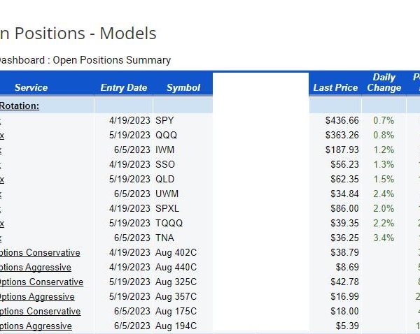Click the Daily Change column header
This screenshot has height=334, width=420.
384,82
